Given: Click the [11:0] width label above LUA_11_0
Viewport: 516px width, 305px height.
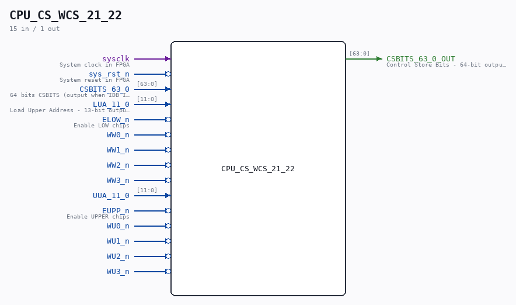Looking at the screenshot, I should click(147, 99).
